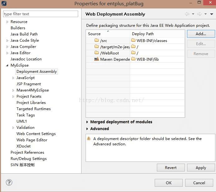Open Targeted Runtimes settings page

click(x=33, y=109)
